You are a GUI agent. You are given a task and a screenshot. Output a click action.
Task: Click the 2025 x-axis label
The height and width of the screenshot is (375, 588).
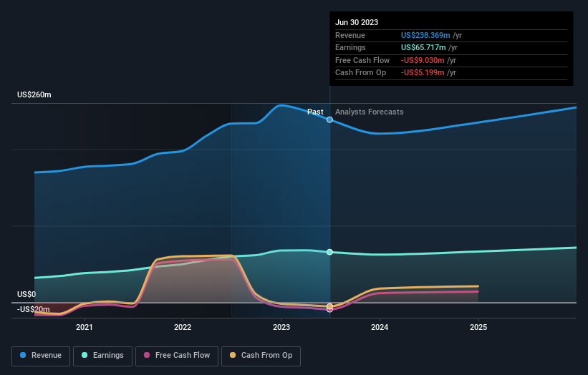click(x=478, y=328)
